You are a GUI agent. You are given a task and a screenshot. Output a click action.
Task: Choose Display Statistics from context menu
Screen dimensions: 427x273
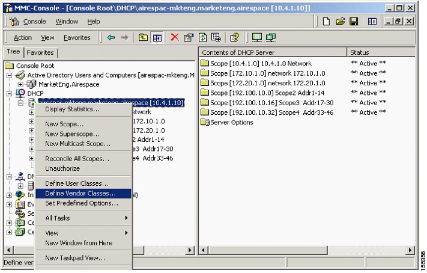point(83,109)
